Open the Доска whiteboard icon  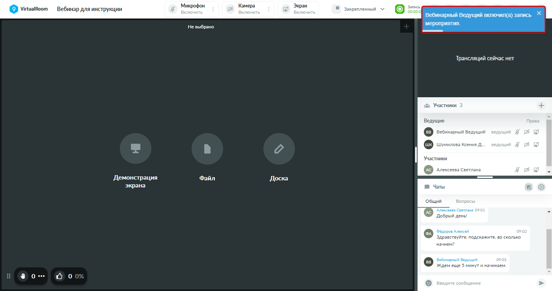(279, 149)
